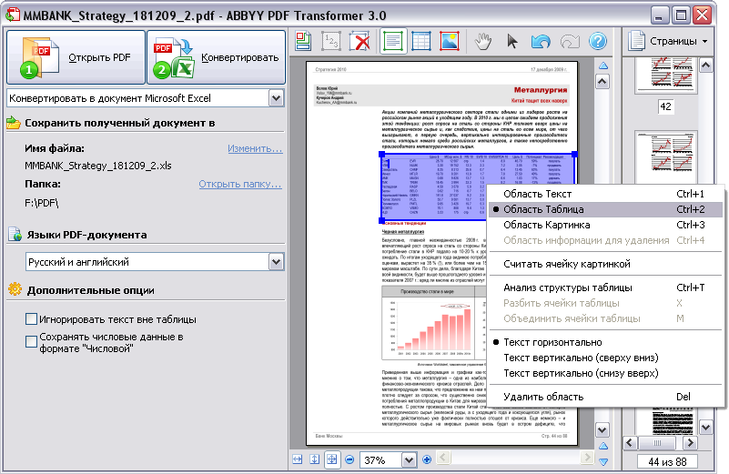Select the arrow pointer tool
729x474 pixels.
(511, 41)
